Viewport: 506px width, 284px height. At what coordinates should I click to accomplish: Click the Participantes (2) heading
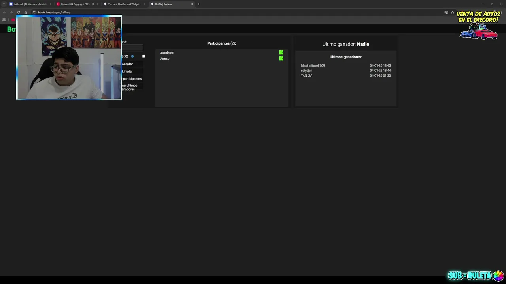point(221,43)
